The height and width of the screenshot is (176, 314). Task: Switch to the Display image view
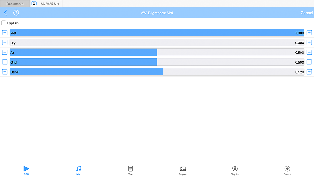pyautogui.click(x=183, y=170)
